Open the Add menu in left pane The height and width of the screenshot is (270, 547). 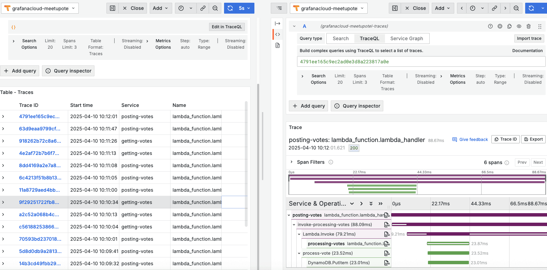161,8
